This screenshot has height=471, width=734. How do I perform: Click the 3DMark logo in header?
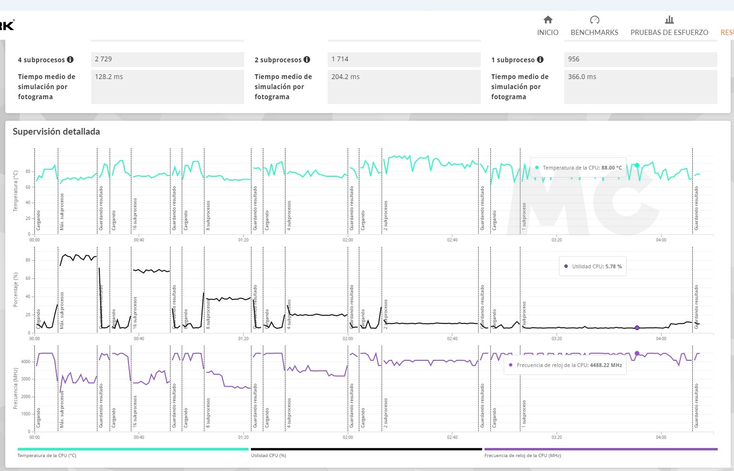7,25
